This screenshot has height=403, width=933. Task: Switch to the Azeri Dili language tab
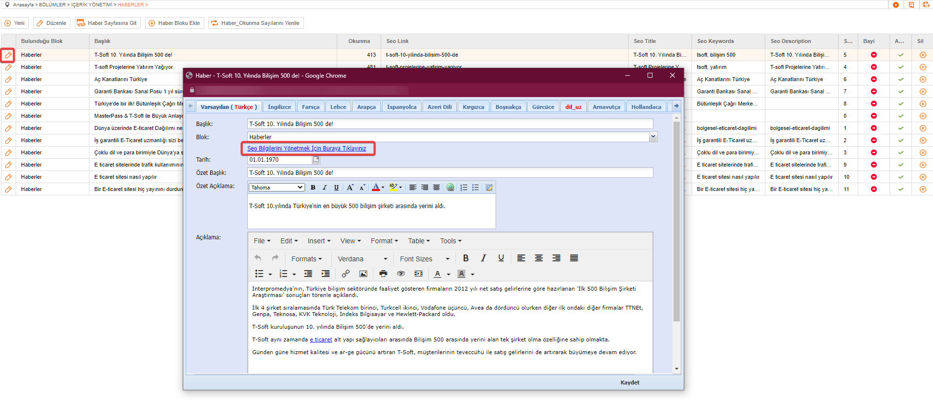coord(439,107)
